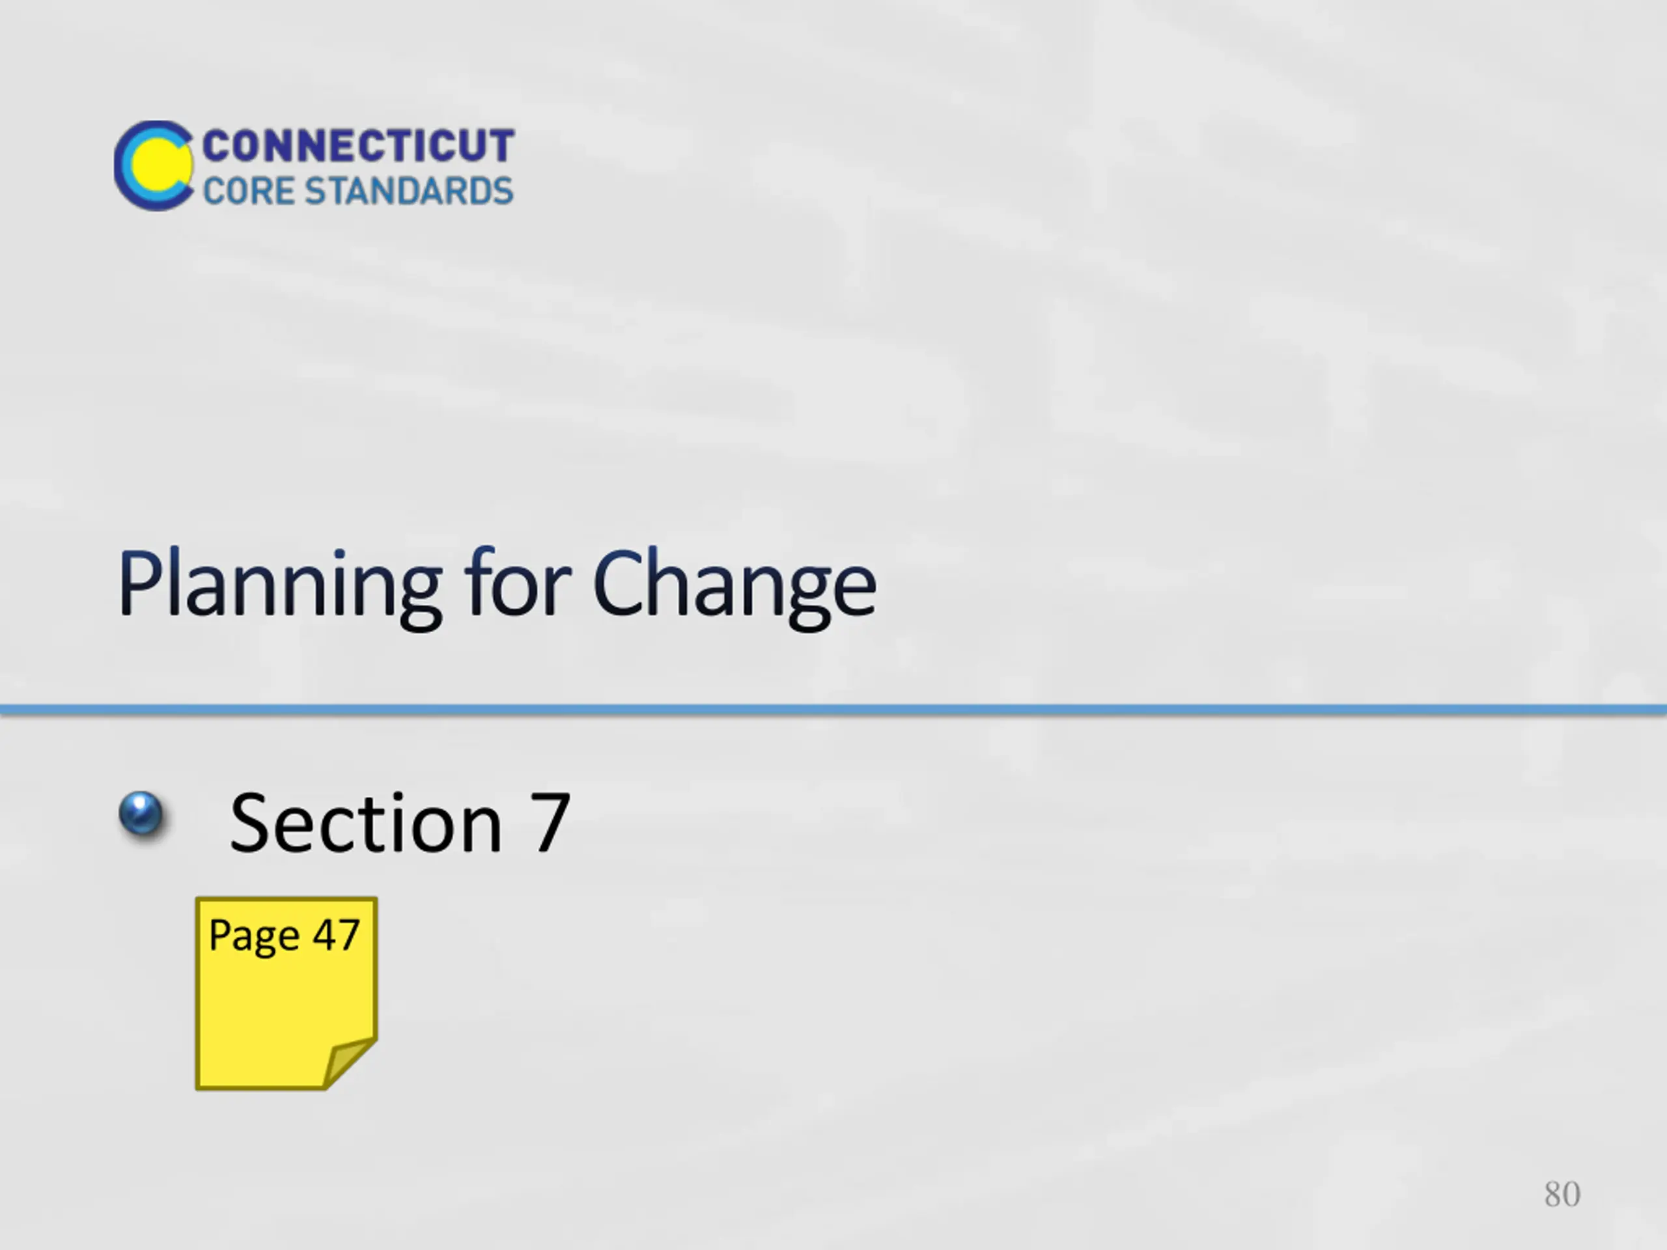Viewport: 1667px width, 1250px height.
Task: Select the blue horizontal divider line
Action: [x=833, y=710]
